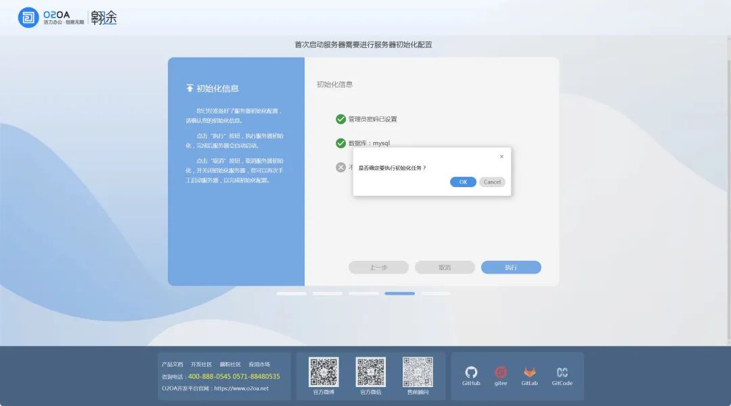Select the GitLab fox icon
The image size is (731, 406).
coord(529,372)
